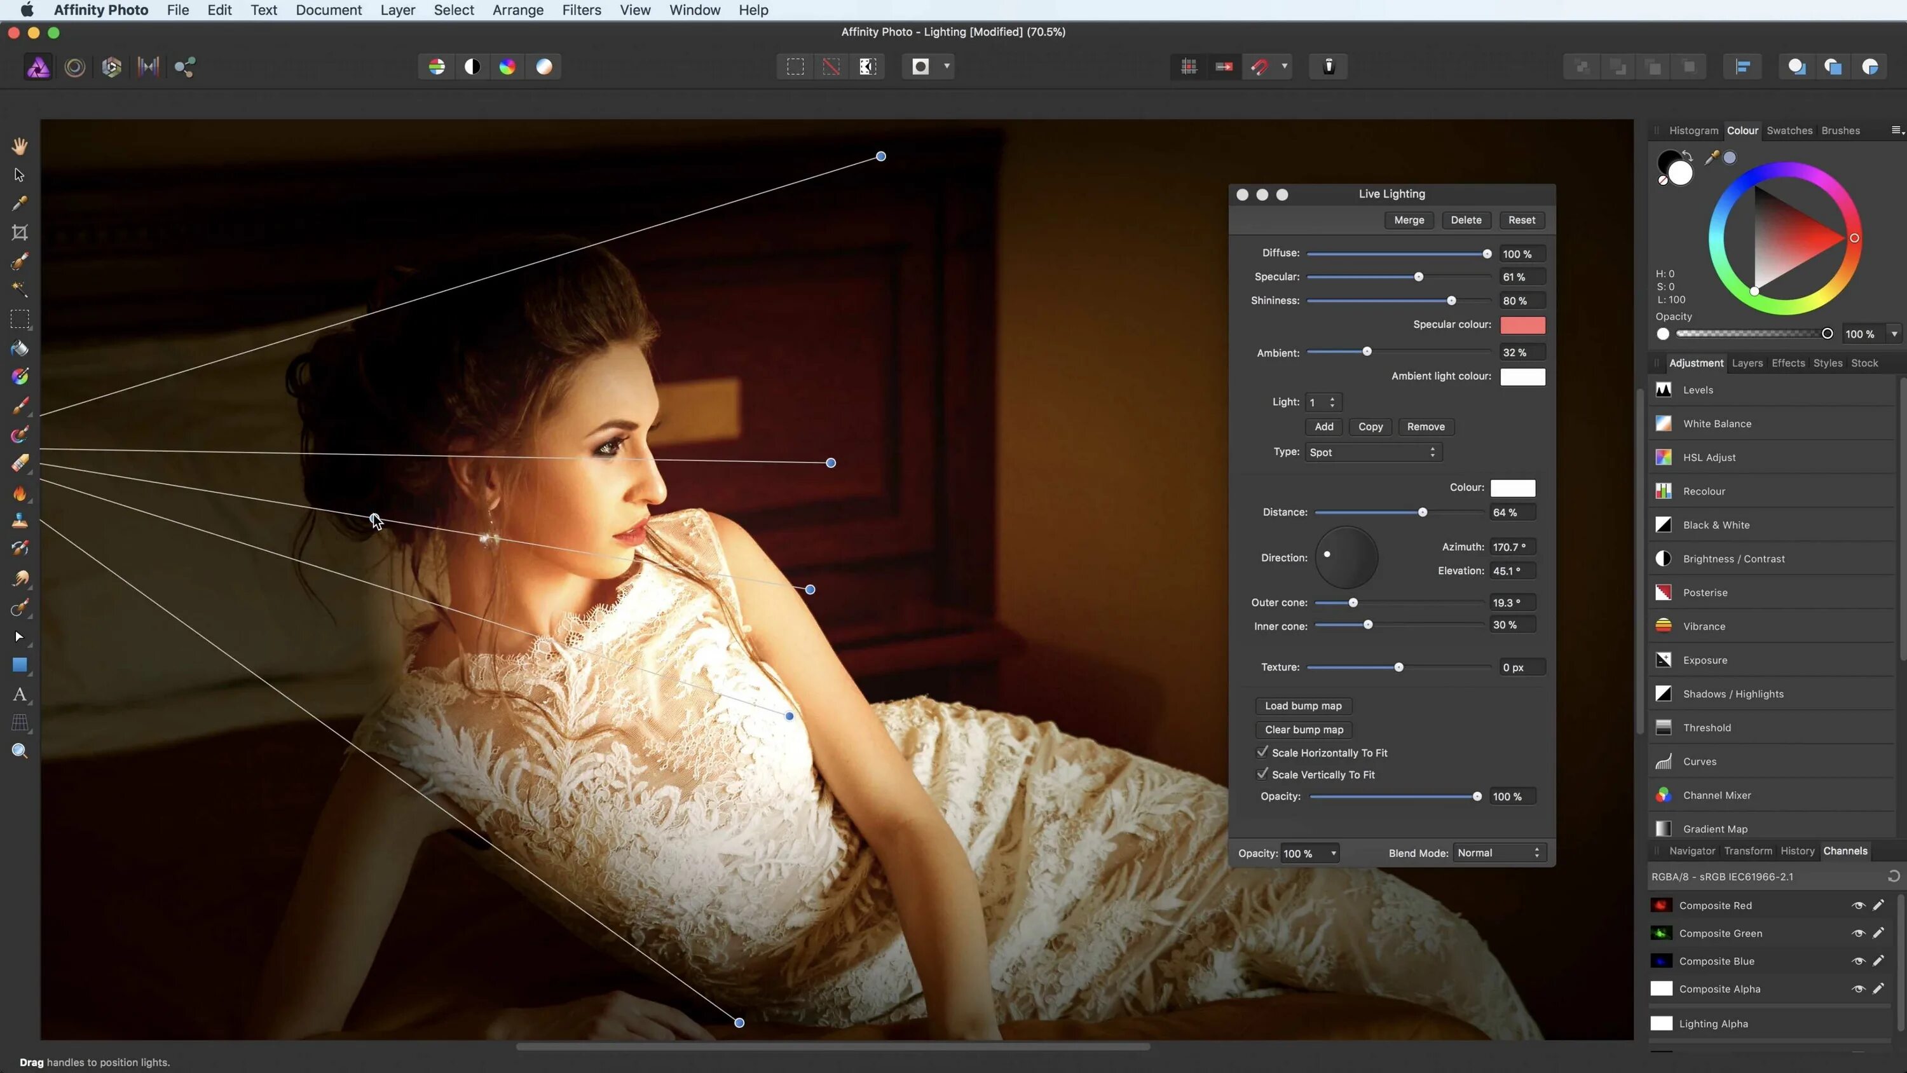Expand the light Type dropdown
This screenshot has width=1907, height=1073.
click(x=1371, y=452)
